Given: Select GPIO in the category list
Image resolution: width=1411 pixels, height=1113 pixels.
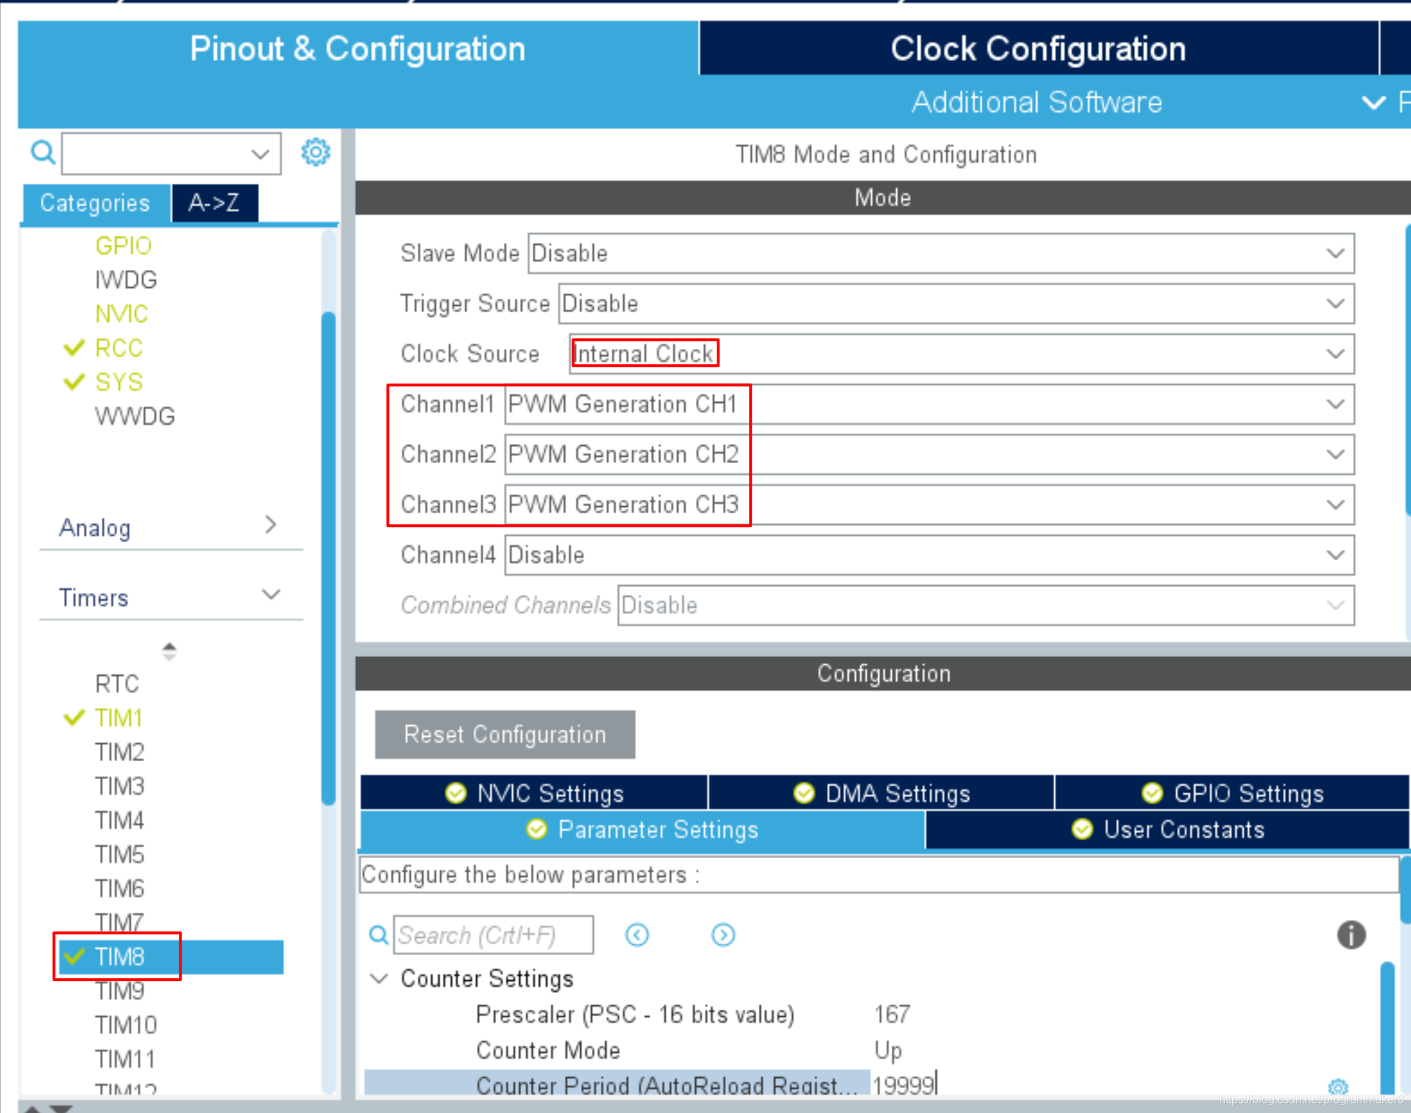Looking at the screenshot, I should (124, 246).
